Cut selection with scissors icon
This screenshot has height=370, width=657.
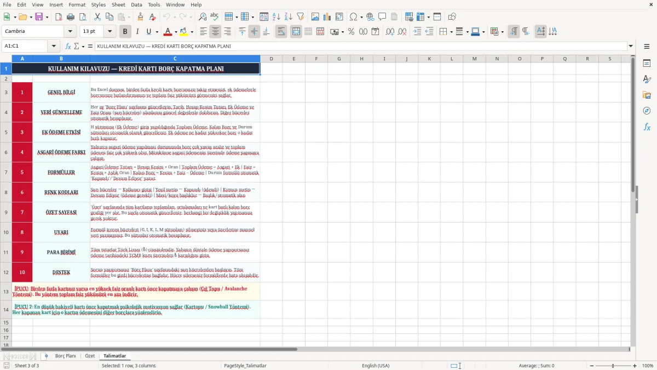click(x=97, y=17)
